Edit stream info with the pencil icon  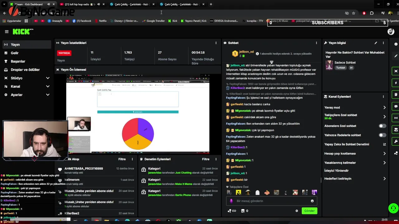pyautogui.click(x=376, y=43)
